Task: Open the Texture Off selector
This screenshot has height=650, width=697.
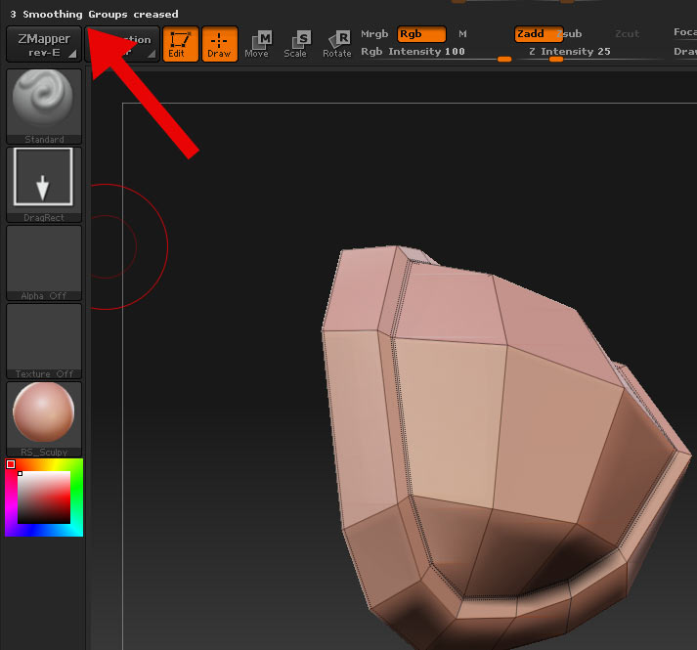Action: (x=44, y=340)
